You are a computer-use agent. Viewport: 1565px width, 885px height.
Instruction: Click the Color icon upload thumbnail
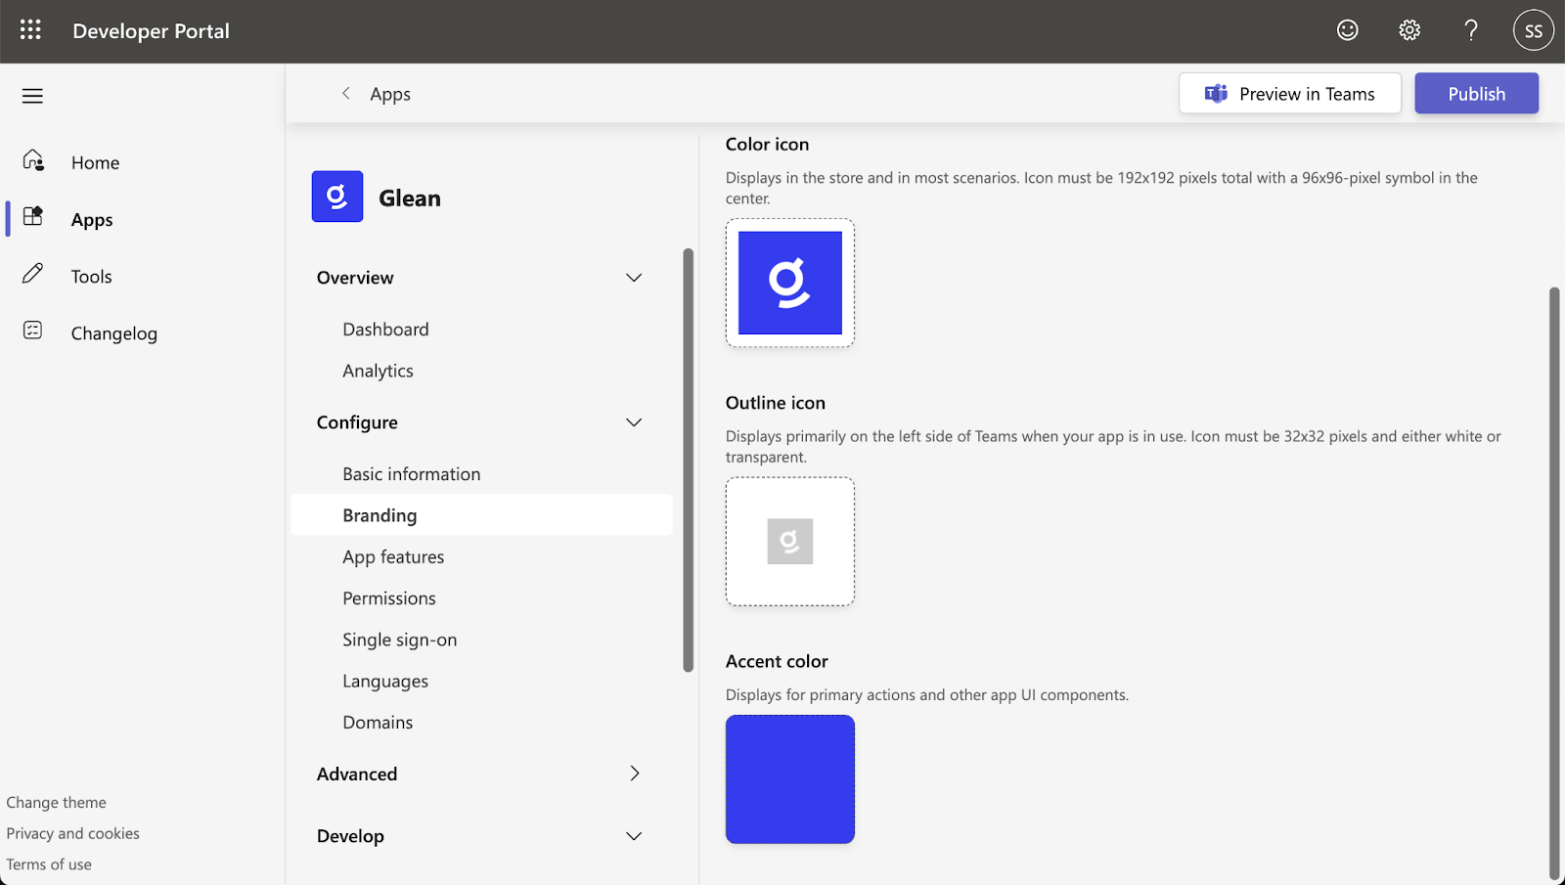790,283
